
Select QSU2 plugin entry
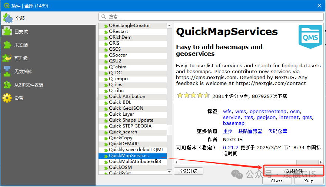[133, 61]
